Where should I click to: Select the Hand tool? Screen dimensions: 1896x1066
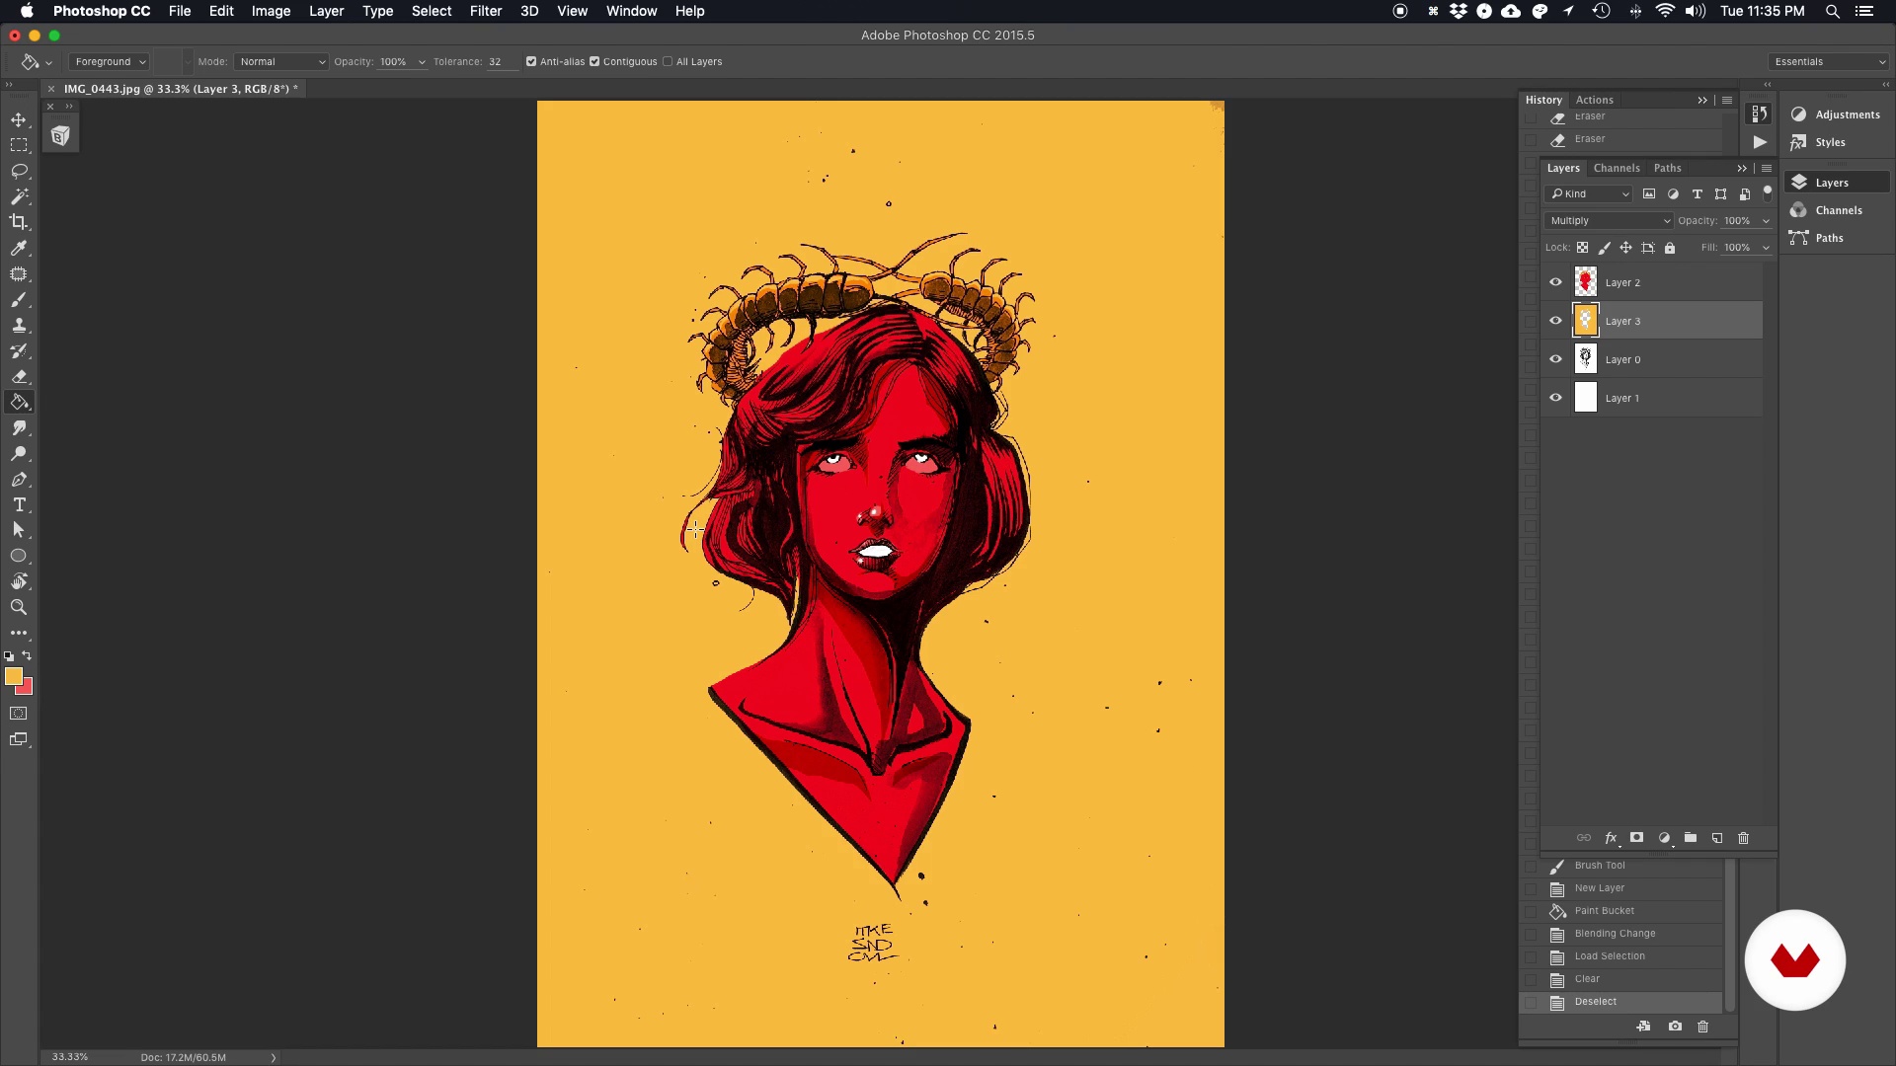click(x=19, y=582)
